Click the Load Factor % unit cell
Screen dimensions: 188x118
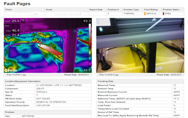(x=174, y=105)
